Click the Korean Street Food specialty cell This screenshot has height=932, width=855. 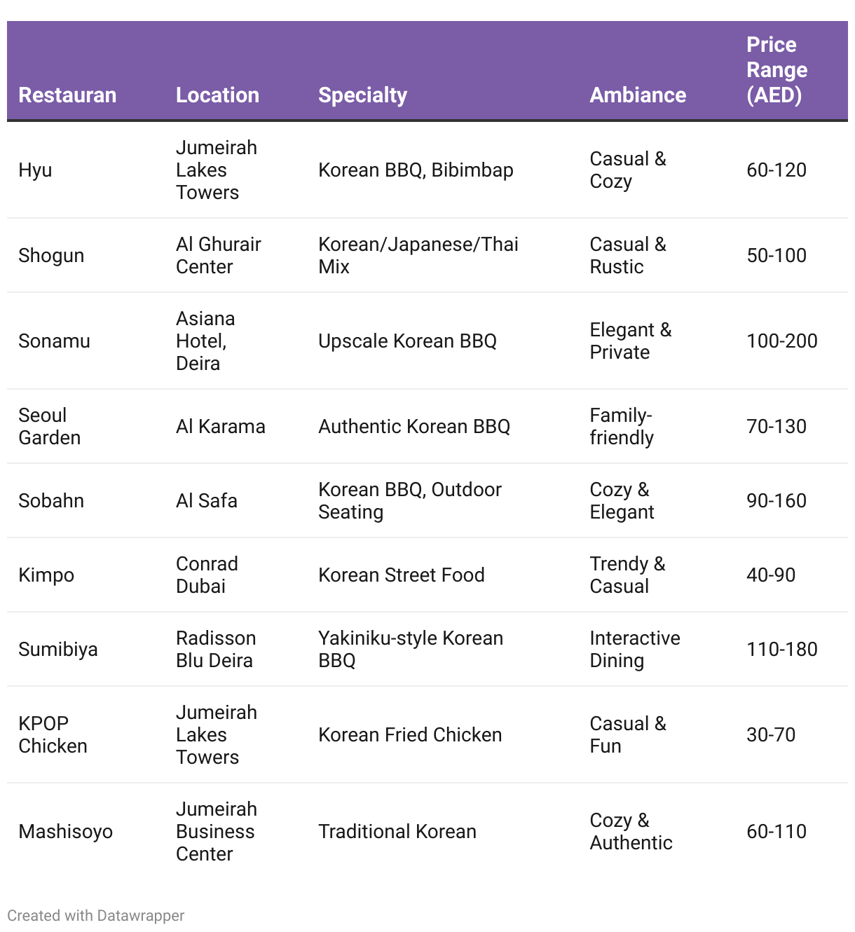pos(402,575)
